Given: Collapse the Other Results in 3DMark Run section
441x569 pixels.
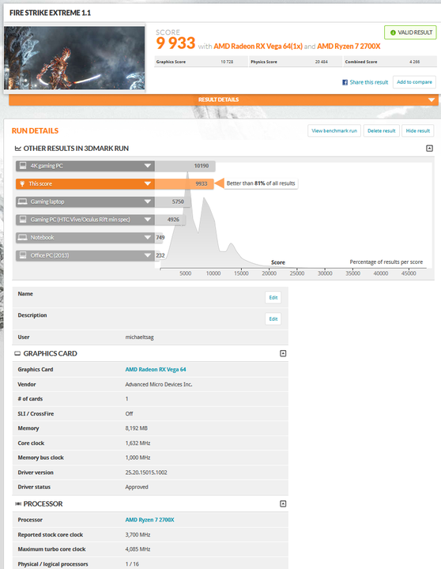Looking at the screenshot, I should [x=429, y=148].
